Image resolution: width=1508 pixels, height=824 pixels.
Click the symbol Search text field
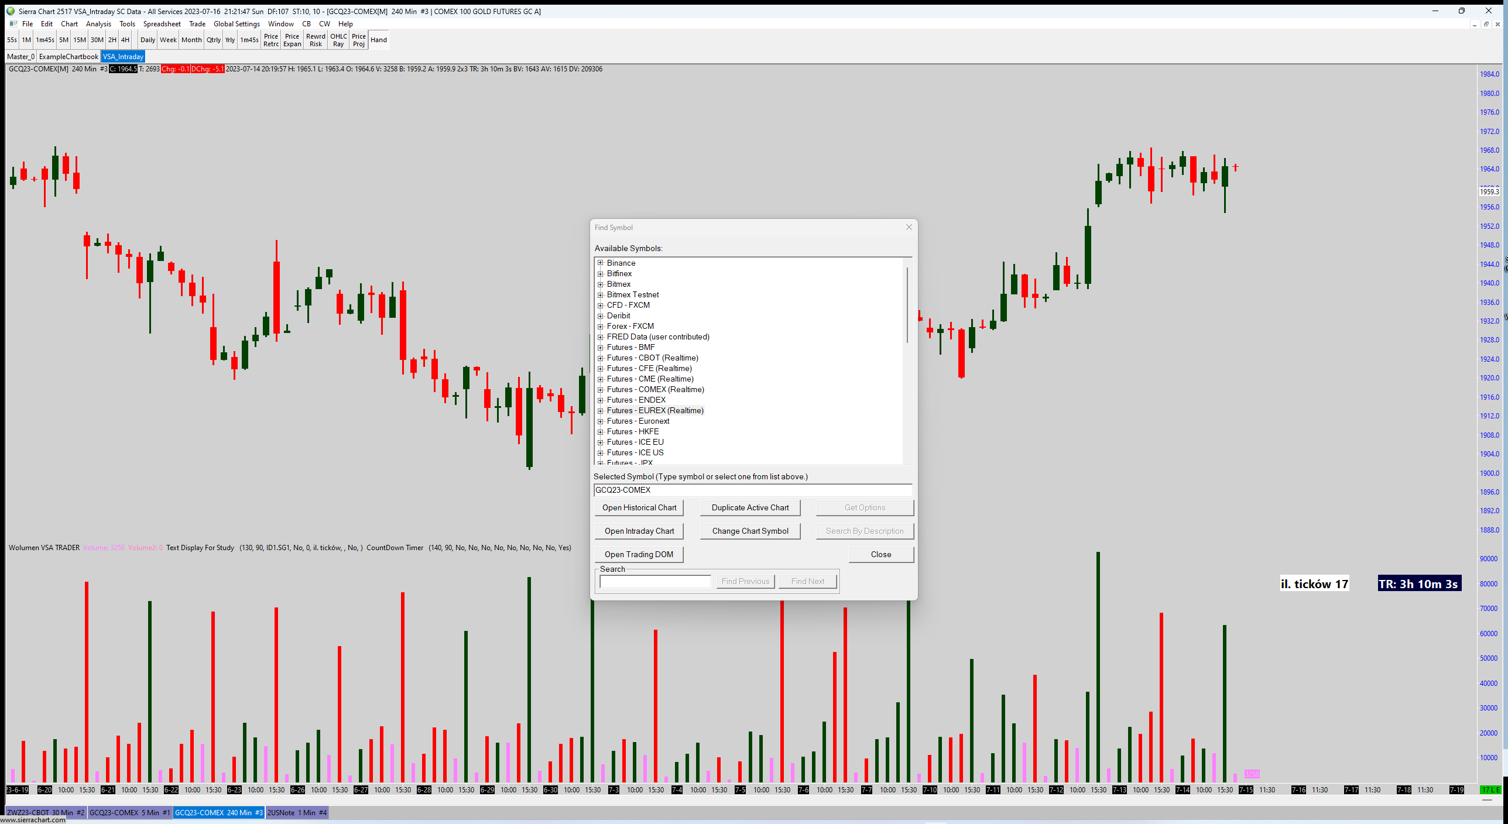click(655, 581)
